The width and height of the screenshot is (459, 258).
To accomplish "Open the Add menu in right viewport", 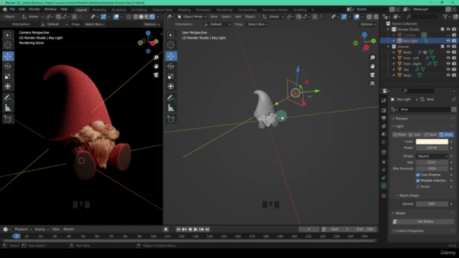I will (238, 16).
